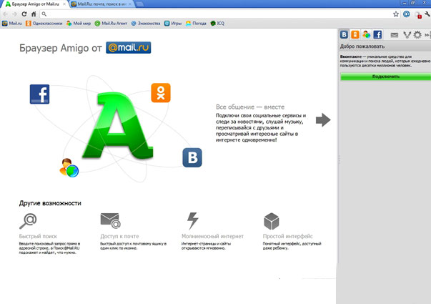The image size is (431, 304).
Task: Click the 'Доступ к почте' heading
Action: tap(119, 236)
